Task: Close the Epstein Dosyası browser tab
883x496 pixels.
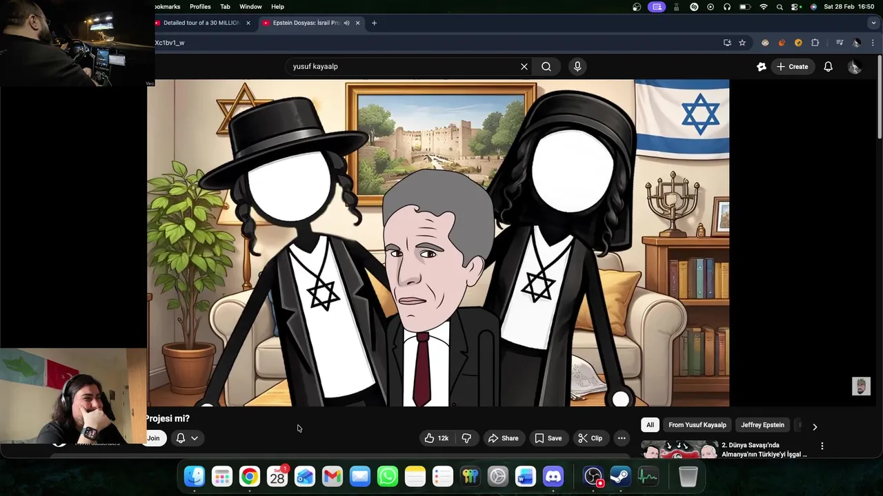Action: click(x=357, y=23)
